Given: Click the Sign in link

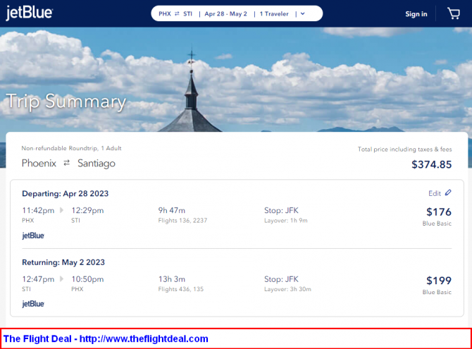Looking at the screenshot, I should pyautogui.click(x=416, y=14).
